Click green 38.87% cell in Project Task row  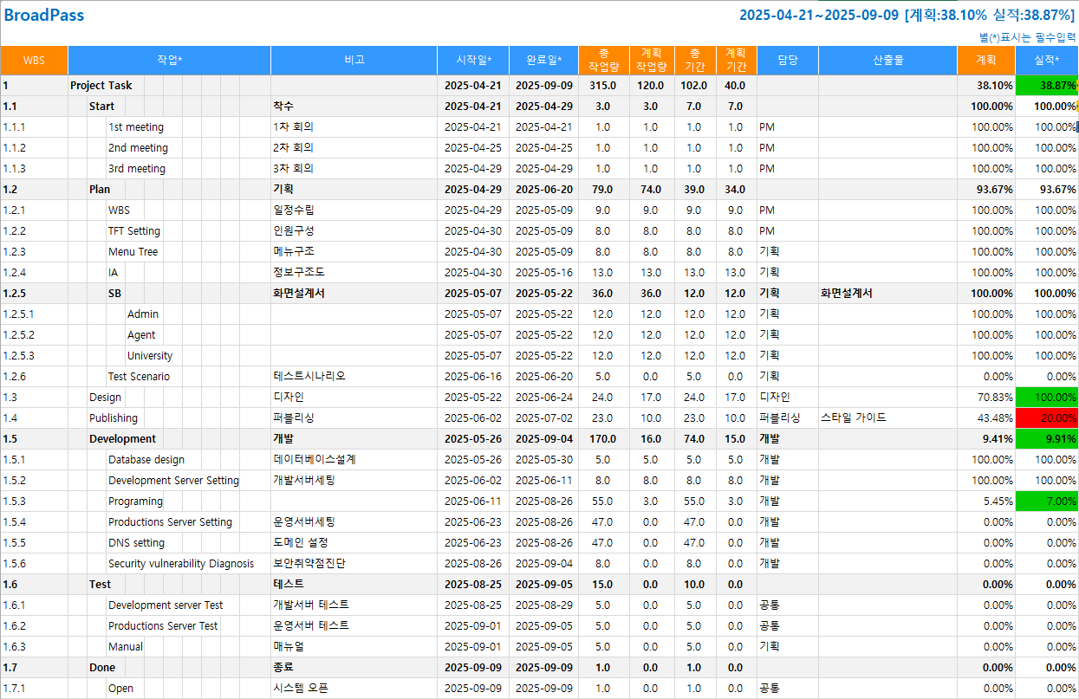pyautogui.click(x=1046, y=86)
